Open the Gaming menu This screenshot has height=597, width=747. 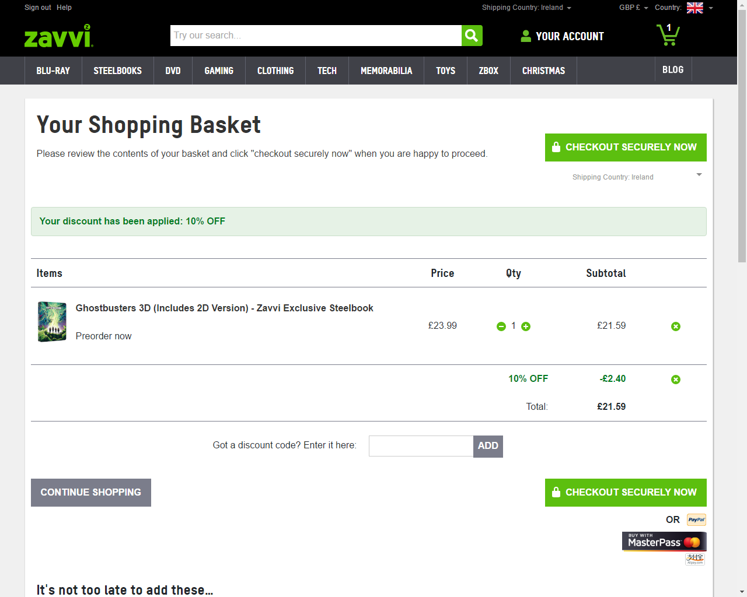[x=219, y=71]
